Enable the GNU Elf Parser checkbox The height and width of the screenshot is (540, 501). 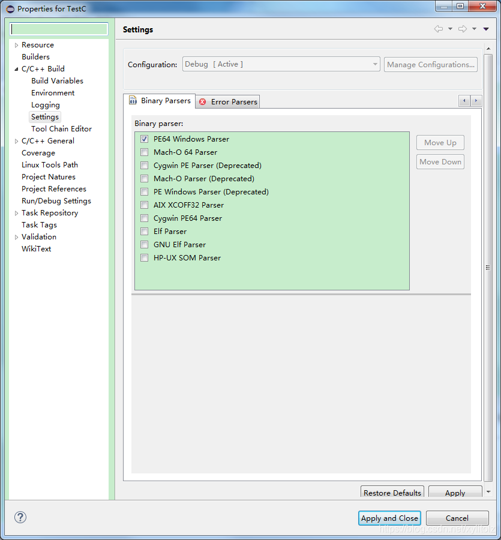(143, 244)
